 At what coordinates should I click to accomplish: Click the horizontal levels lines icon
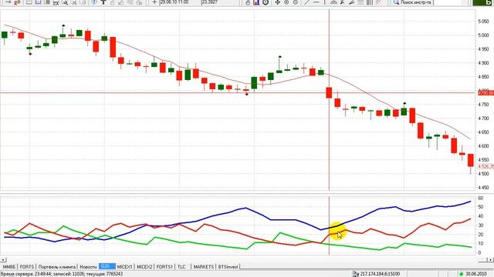pyautogui.click(x=360, y=2)
